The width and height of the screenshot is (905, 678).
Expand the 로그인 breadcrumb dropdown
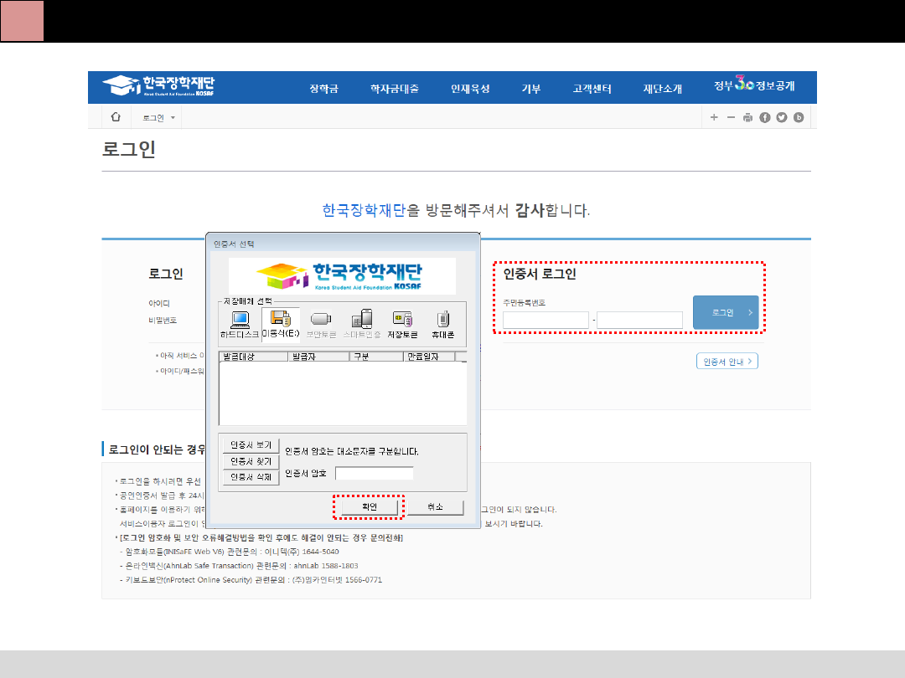click(159, 118)
